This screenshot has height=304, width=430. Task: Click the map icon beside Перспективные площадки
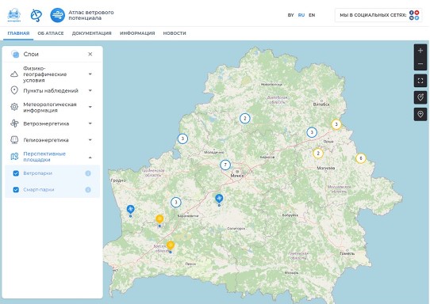pyautogui.click(x=14, y=157)
